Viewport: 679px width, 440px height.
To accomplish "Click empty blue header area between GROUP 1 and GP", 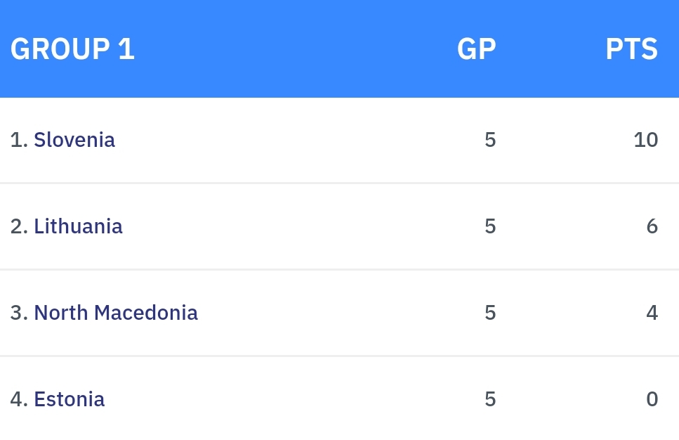I will pyautogui.click(x=295, y=49).
